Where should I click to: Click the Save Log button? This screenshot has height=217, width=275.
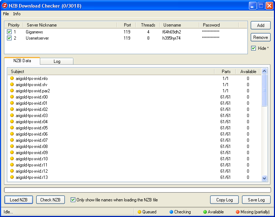256,200
